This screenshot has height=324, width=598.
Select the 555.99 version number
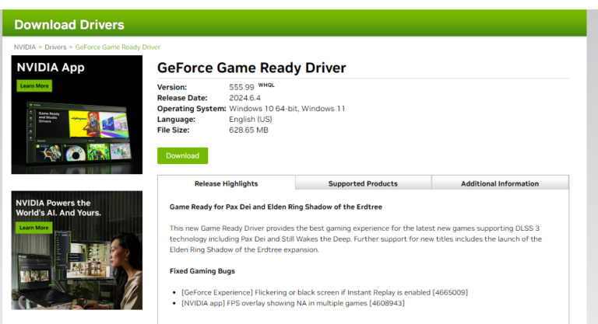(241, 86)
